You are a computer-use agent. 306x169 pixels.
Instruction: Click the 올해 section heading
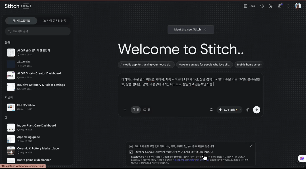point(8,43)
